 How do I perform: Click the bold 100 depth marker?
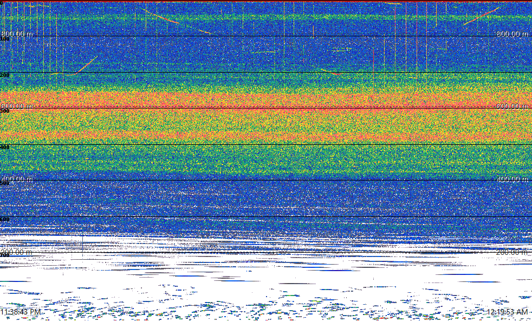(5, 38)
